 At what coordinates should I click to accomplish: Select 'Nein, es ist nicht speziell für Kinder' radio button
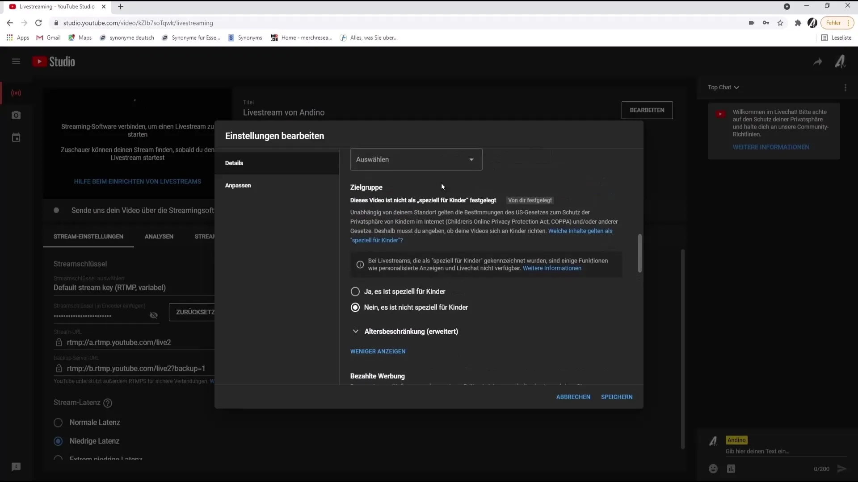pos(355,307)
